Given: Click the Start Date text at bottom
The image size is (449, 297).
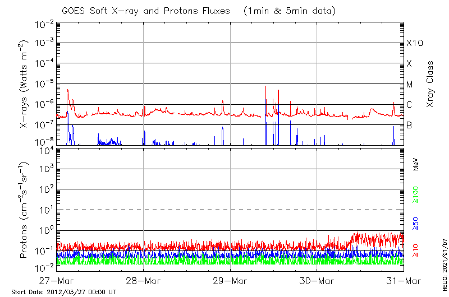Looking at the screenshot, I should [x=63, y=293].
